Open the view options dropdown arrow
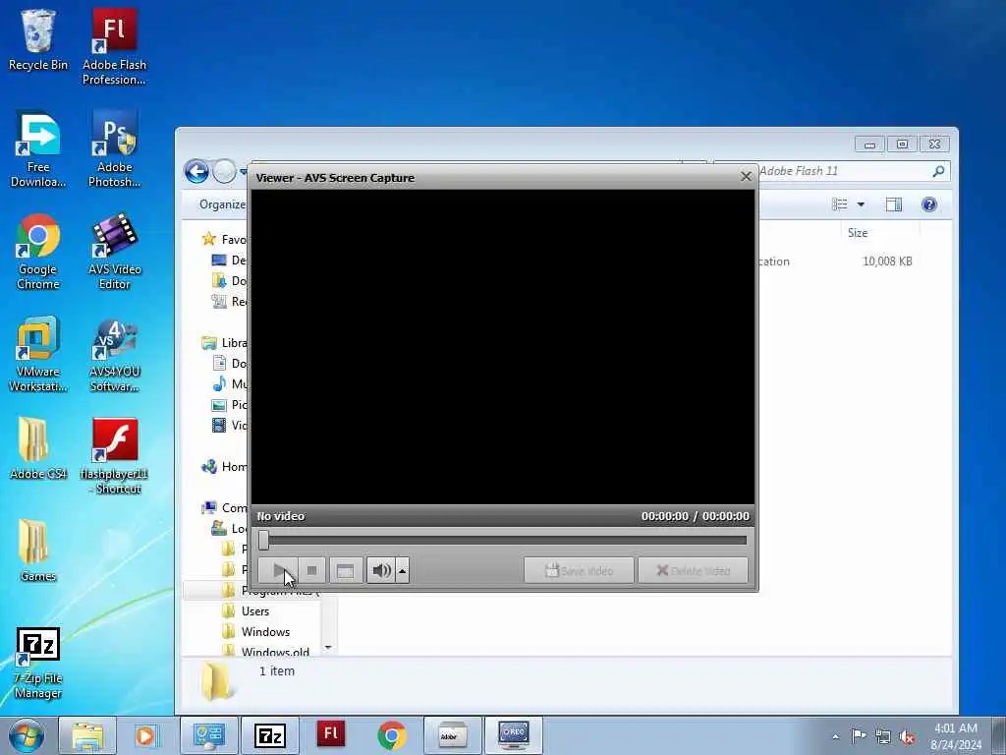Image resolution: width=1006 pixels, height=755 pixels. (861, 204)
